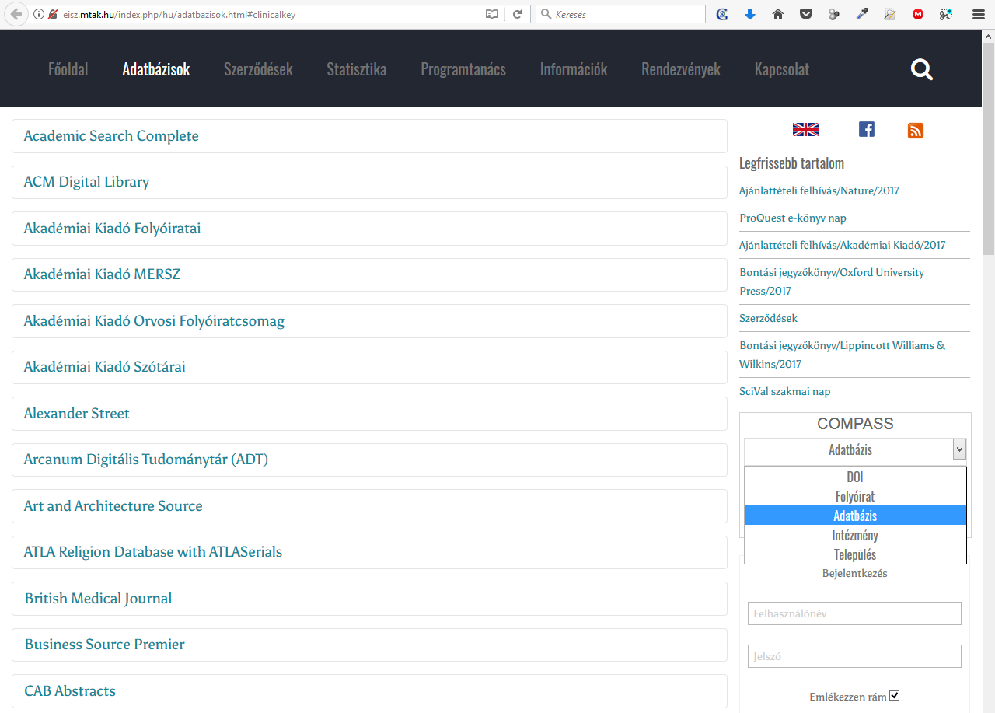Click the Felhasználónév input field

tap(854, 613)
